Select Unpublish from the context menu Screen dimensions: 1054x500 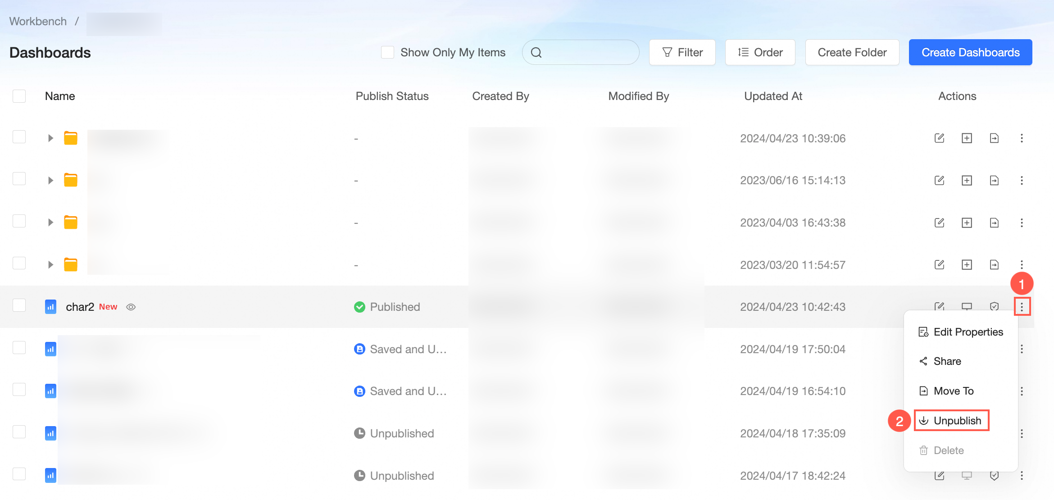(951, 421)
